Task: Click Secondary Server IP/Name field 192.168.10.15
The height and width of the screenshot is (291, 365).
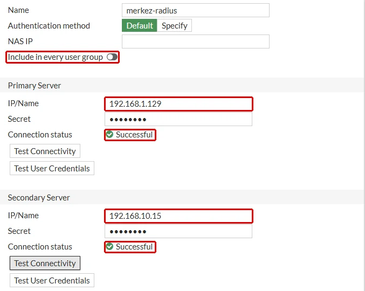Action: click(x=178, y=216)
